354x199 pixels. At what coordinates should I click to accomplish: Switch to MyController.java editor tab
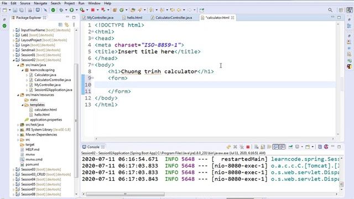coord(98,18)
